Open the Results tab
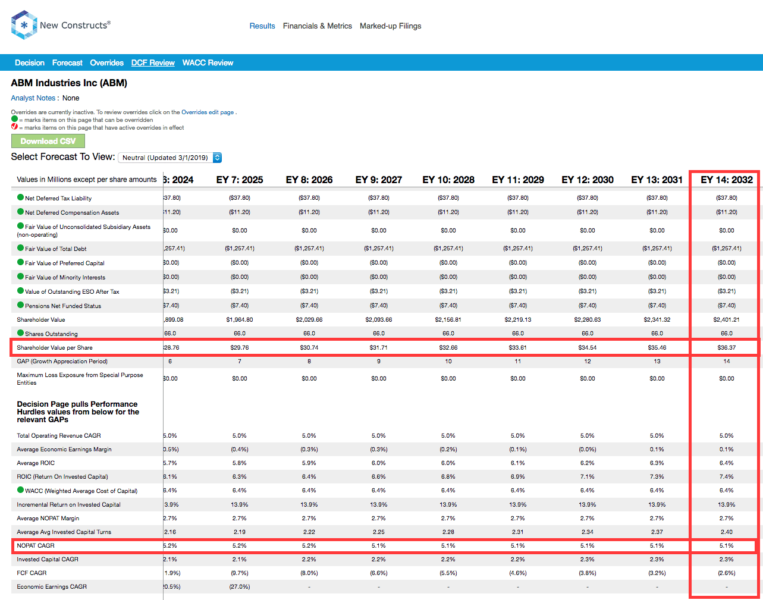This screenshot has width=763, height=600. tap(262, 26)
